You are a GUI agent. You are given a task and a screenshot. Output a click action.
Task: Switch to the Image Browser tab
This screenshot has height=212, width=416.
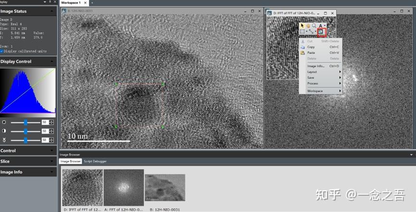[70, 161]
